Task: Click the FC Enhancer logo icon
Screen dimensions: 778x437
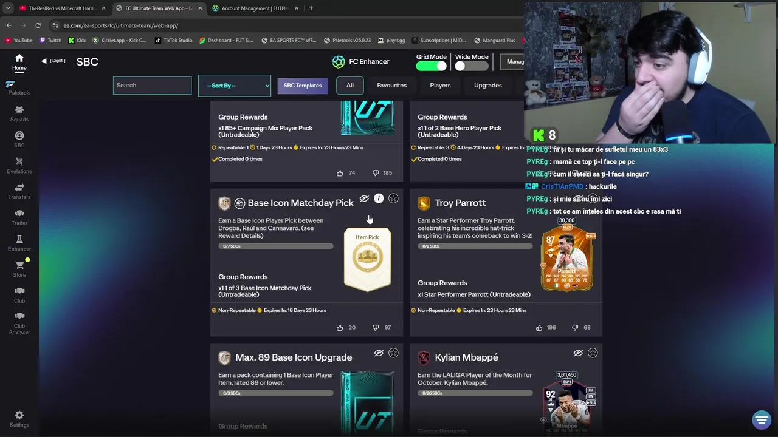Action: pos(339,61)
